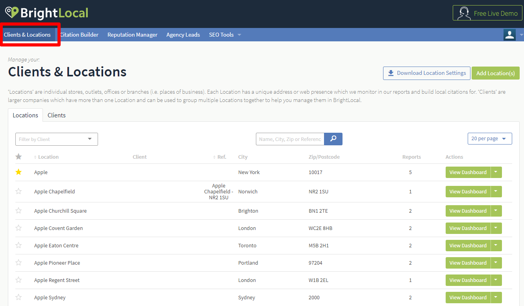Expand actions arrow for Apple Covent Garden

pos(496,228)
